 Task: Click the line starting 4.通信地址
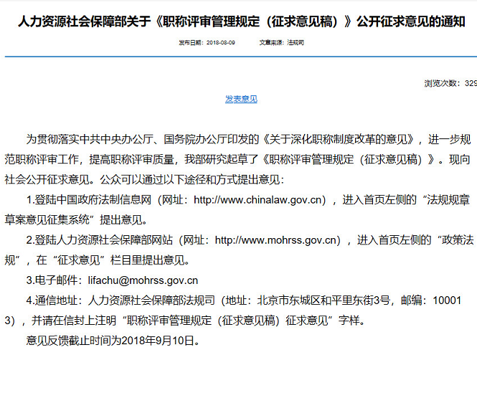(x=244, y=300)
